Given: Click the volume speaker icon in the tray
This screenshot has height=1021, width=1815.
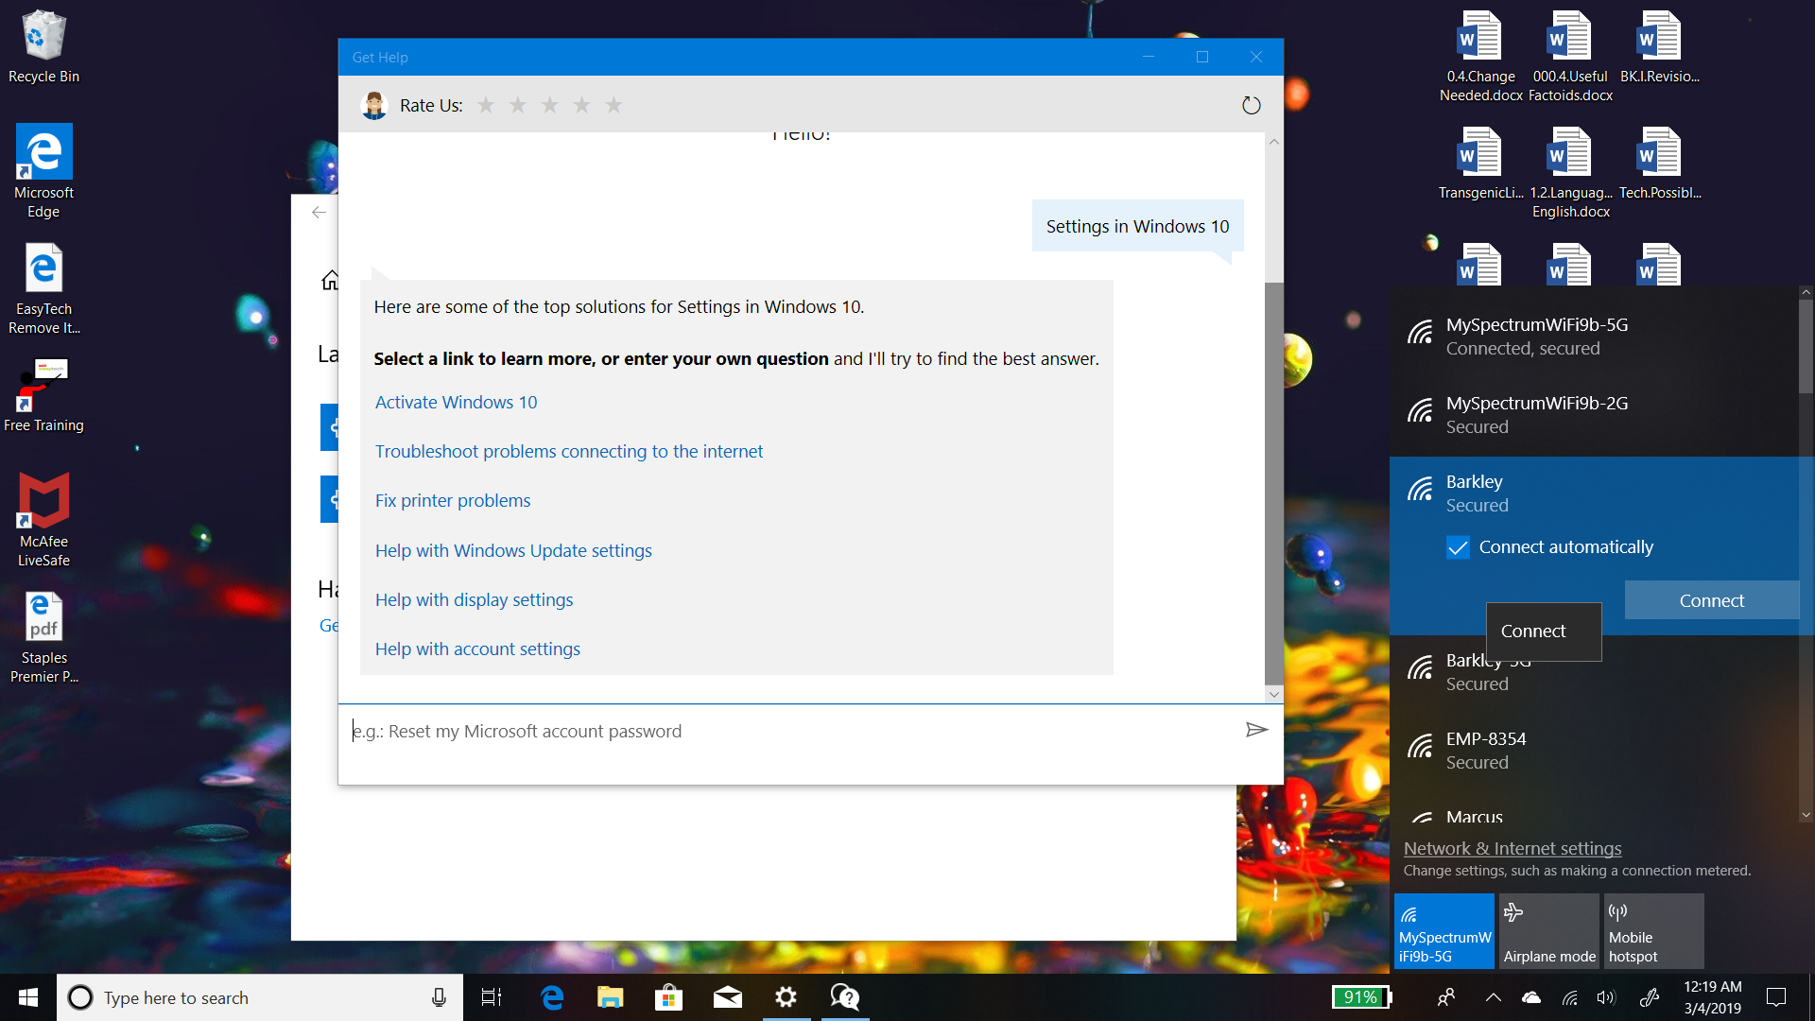Looking at the screenshot, I should [1609, 996].
